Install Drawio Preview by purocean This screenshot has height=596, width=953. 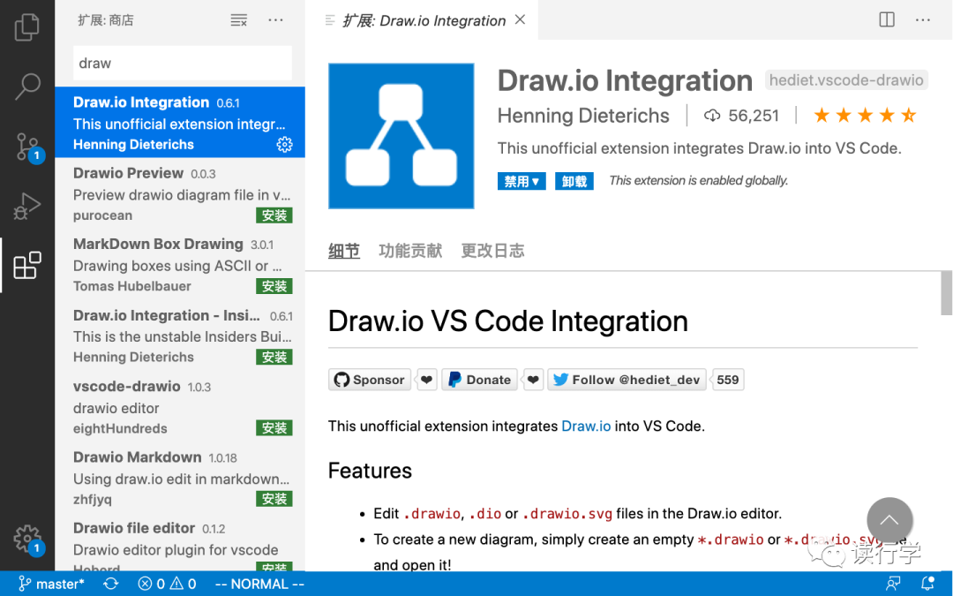pos(274,215)
